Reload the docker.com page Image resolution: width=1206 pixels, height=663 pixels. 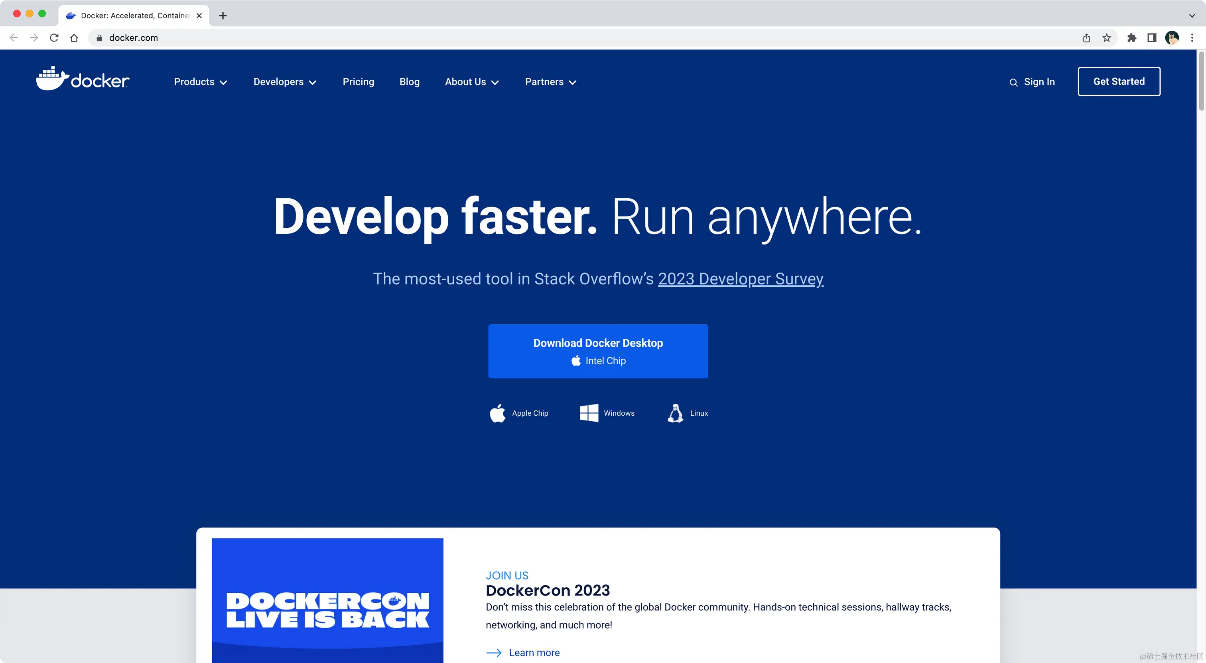click(54, 37)
